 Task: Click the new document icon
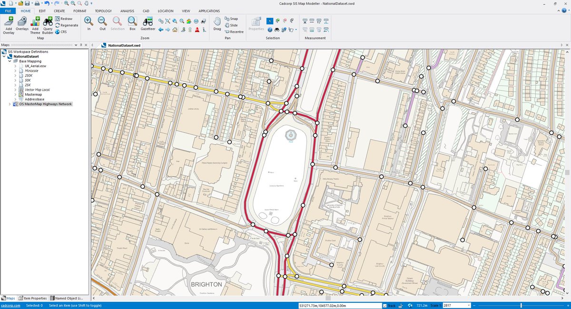pos(11,3)
